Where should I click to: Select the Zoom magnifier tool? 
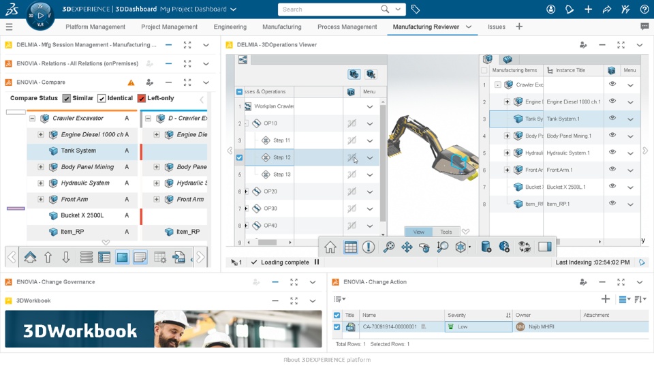pos(442,247)
